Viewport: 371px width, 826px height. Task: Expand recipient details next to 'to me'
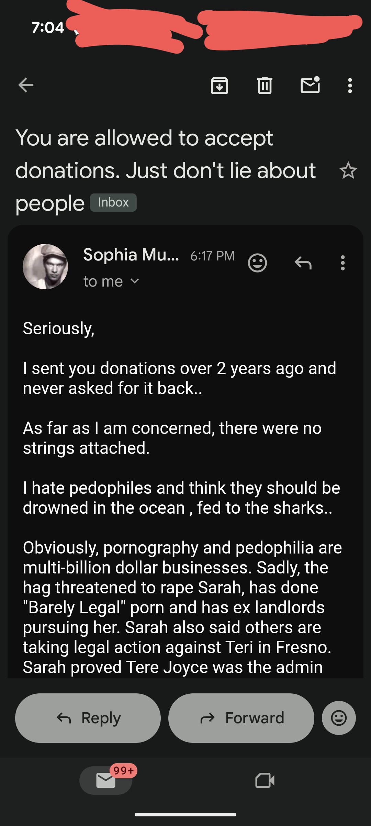pyautogui.click(x=135, y=281)
